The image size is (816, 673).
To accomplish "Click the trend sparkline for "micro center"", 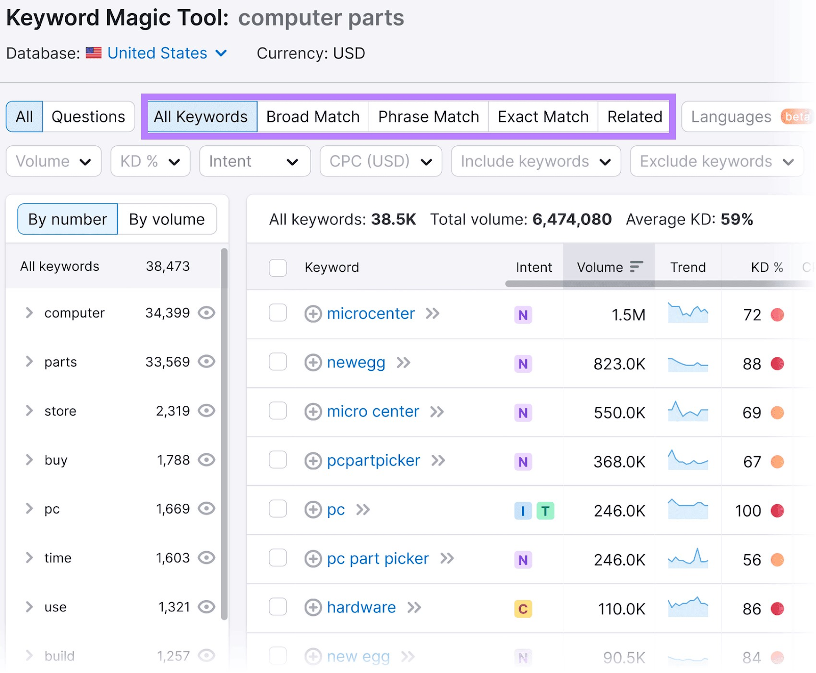I will pyautogui.click(x=688, y=412).
